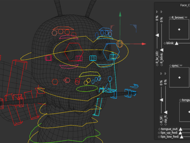Select the pink square control beside red eye
The image size is (190, 143).
point(48,58)
